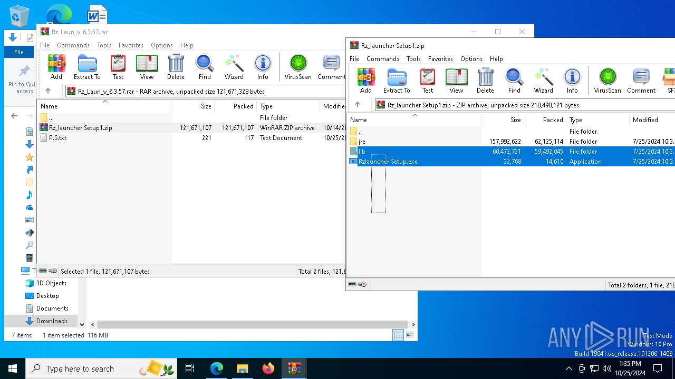The image size is (675, 379).
Task: Click Delete icon in Rz_Laun_v_6.3.57.rar window
Action: [176, 67]
